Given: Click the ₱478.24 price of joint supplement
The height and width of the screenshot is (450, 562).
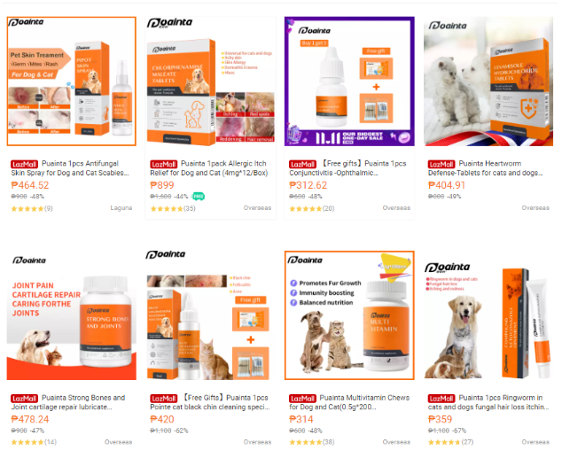Looking at the screenshot, I should tap(30, 419).
